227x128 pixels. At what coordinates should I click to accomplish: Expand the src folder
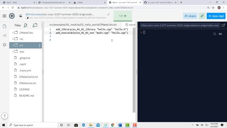13,45
